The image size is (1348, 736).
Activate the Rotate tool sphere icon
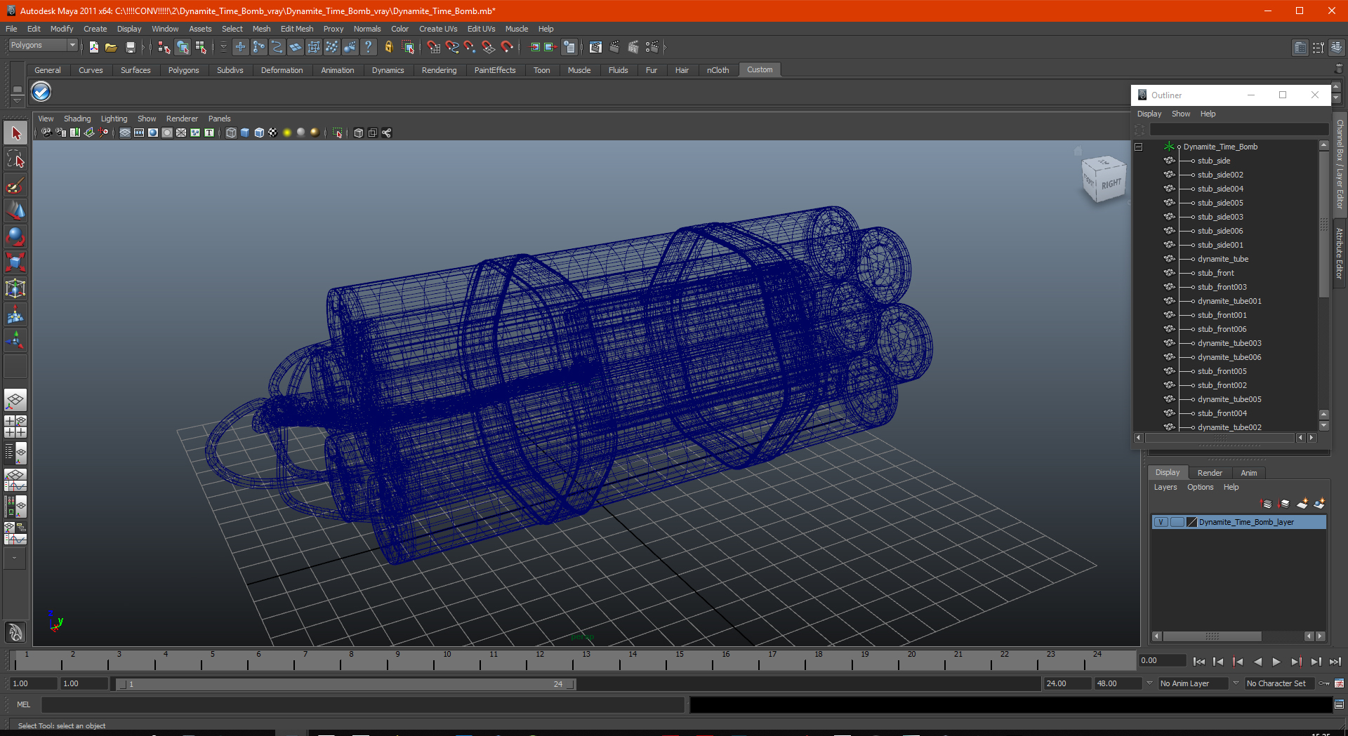tap(15, 237)
